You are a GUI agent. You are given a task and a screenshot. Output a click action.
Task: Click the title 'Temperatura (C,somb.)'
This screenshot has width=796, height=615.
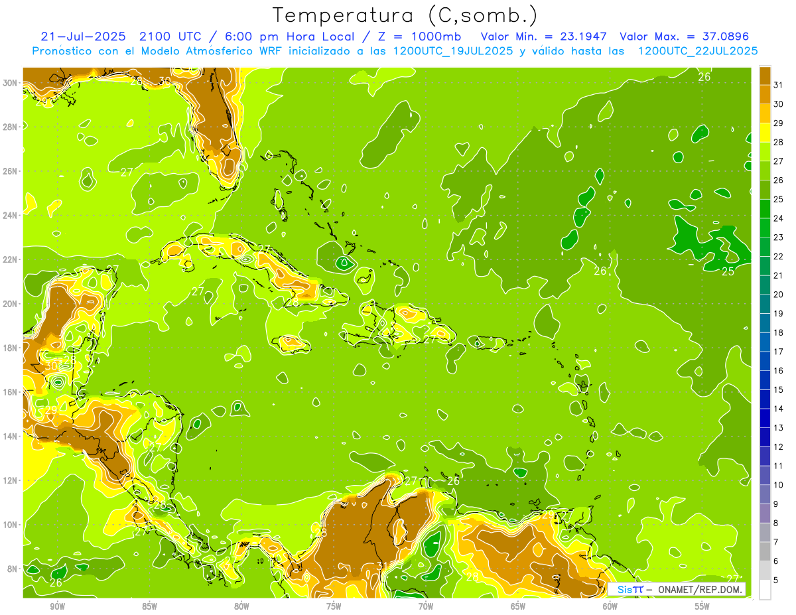405,15
